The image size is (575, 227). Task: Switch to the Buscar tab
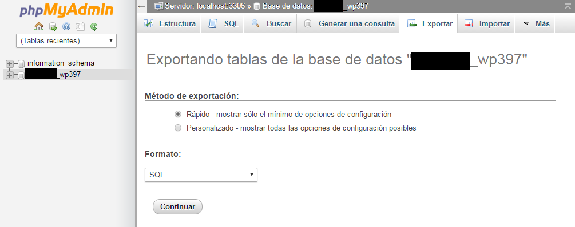pyautogui.click(x=271, y=23)
